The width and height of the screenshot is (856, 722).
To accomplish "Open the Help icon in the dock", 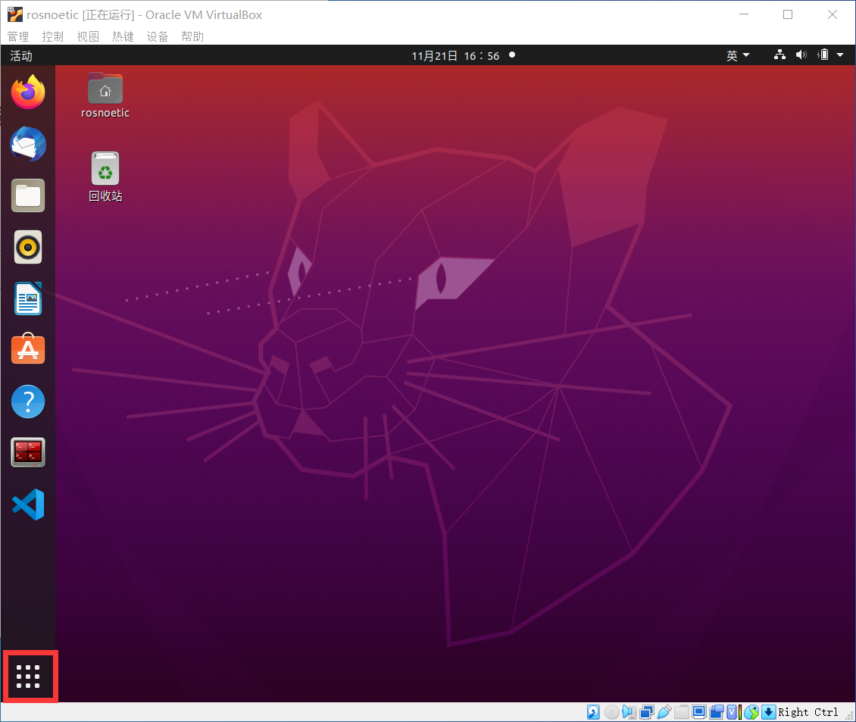I will point(28,402).
